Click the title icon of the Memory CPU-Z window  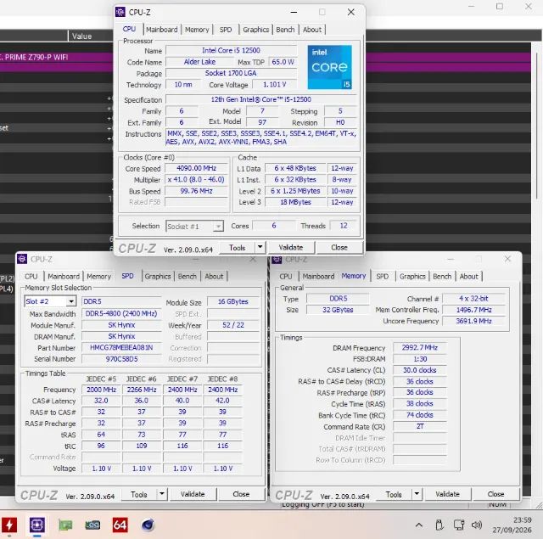277,259
